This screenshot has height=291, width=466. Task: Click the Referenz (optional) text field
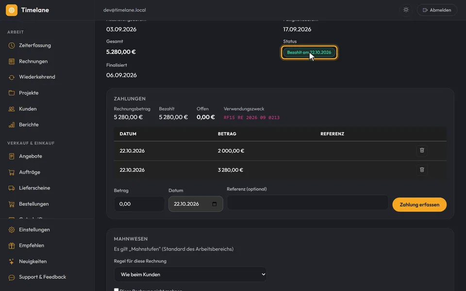(308, 203)
